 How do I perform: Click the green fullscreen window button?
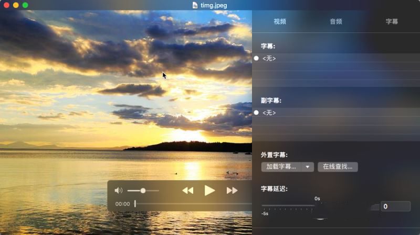[x=25, y=5]
